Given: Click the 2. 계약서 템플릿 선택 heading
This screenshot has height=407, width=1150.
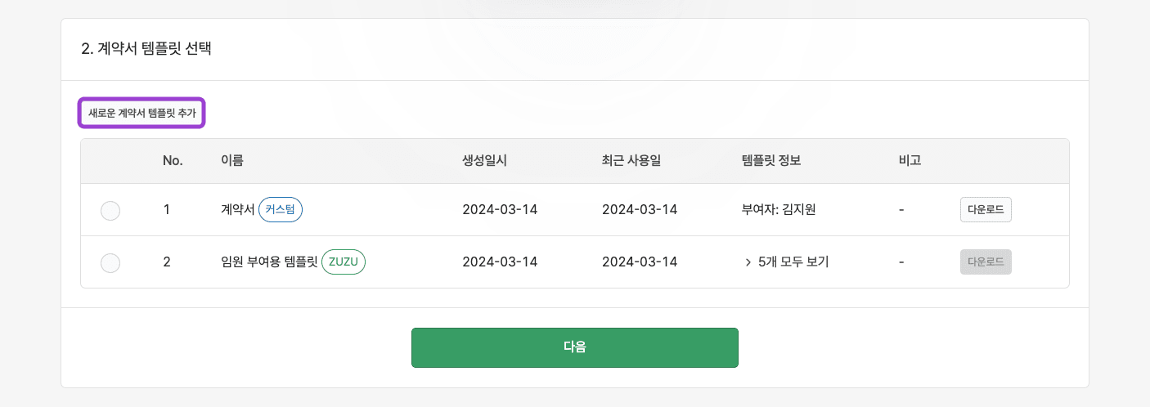Looking at the screenshot, I should pyautogui.click(x=146, y=49).
